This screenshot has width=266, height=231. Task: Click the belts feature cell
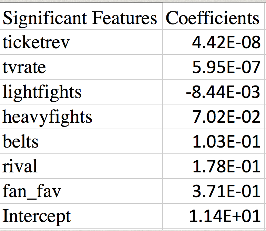pos(21,142)
